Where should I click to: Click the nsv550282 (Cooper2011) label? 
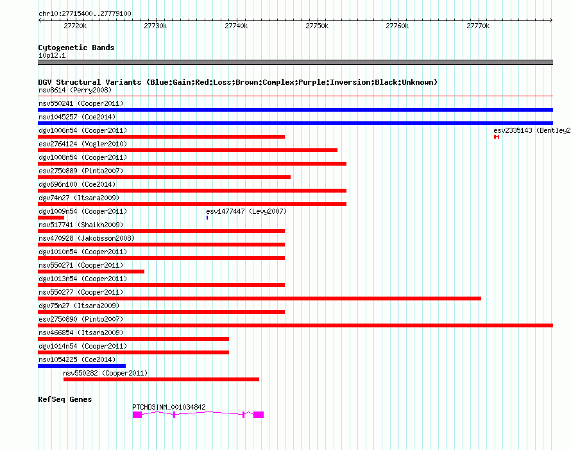point(105,373)
